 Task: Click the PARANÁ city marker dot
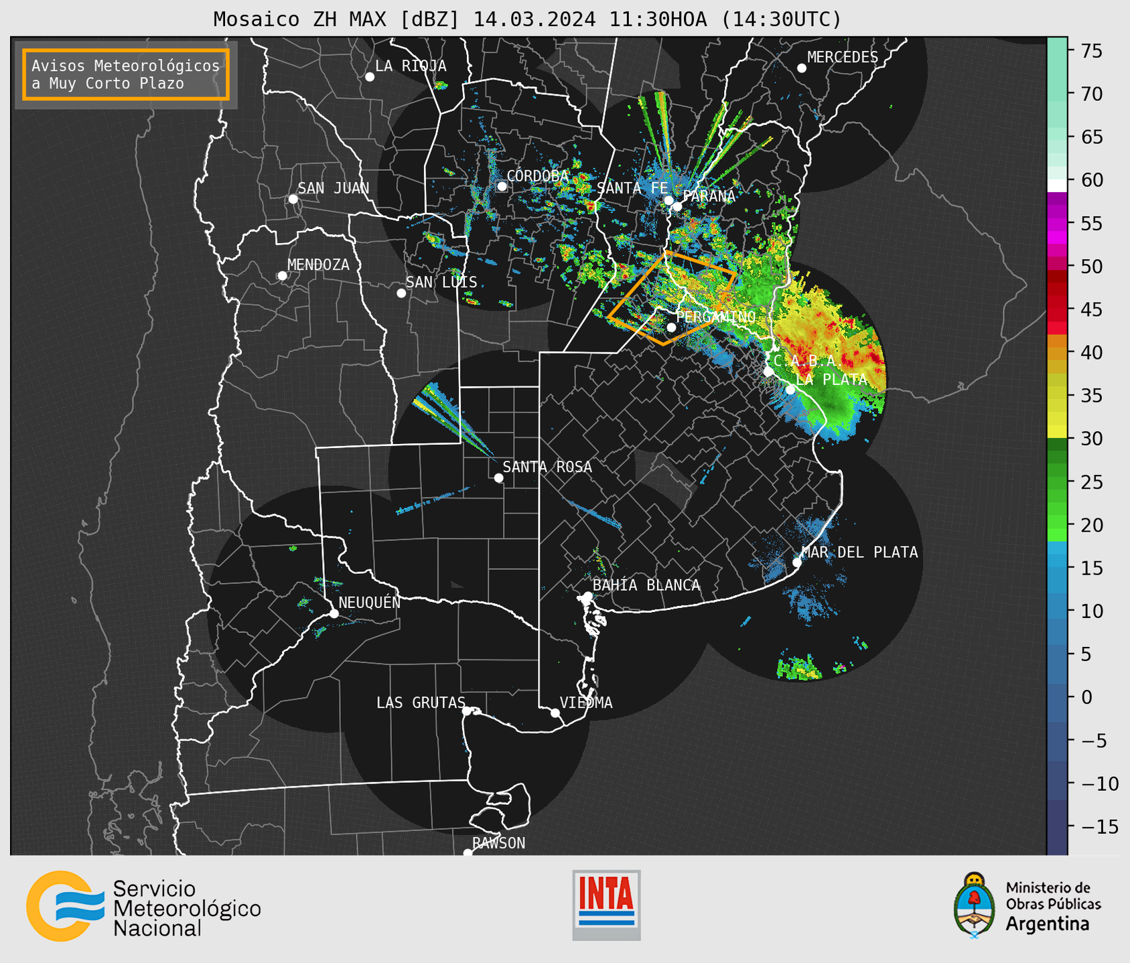point(677,206)
